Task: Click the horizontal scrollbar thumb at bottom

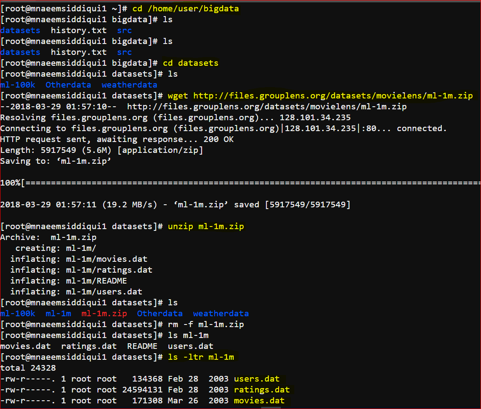Action: [x=271, y=408]
